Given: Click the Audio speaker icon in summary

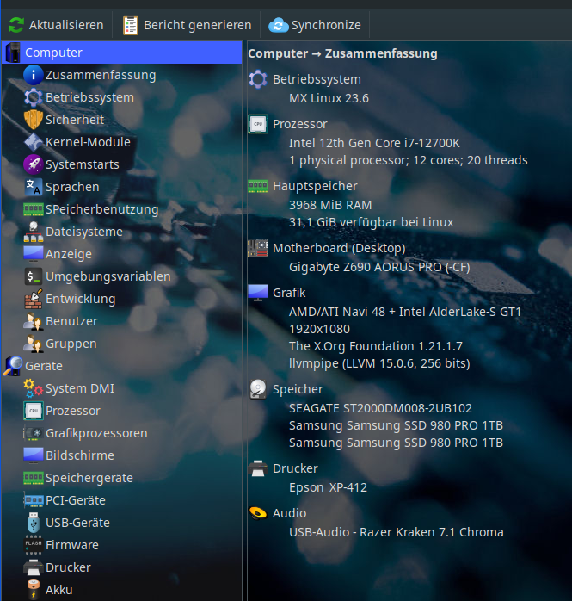Looking at the screenshot, I should pos(258,513).
